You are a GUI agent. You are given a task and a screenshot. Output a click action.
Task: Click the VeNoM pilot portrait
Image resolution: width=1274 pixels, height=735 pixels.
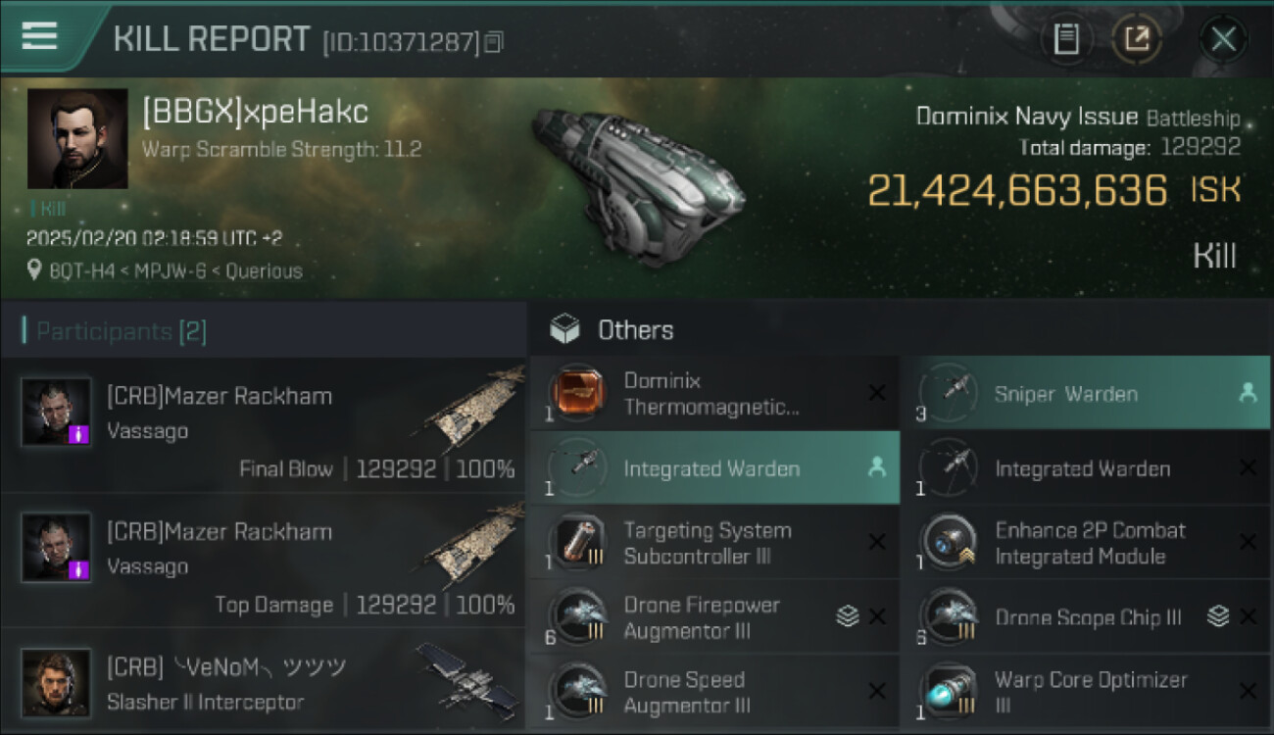[56, 682]
